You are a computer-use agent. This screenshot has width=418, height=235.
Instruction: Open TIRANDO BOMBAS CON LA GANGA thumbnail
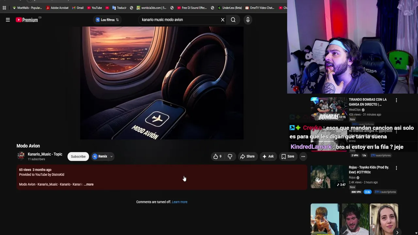[329, 109]
